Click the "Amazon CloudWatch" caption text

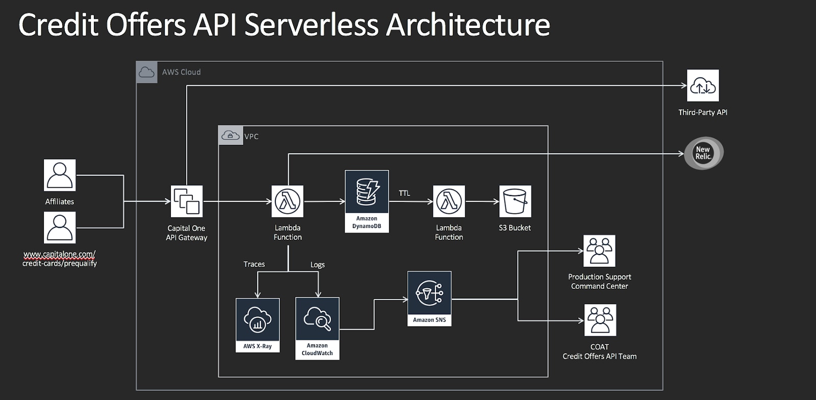[317, 349]
